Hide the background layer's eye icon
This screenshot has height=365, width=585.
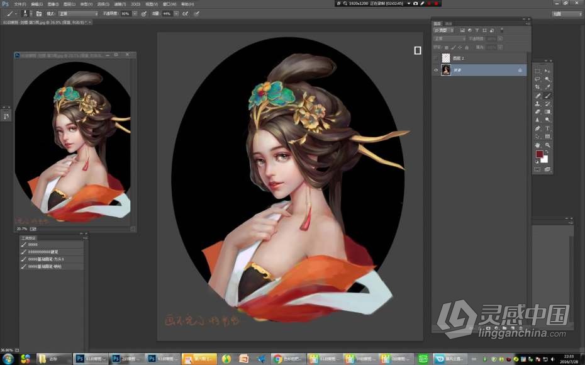click(x=436, y=70)
